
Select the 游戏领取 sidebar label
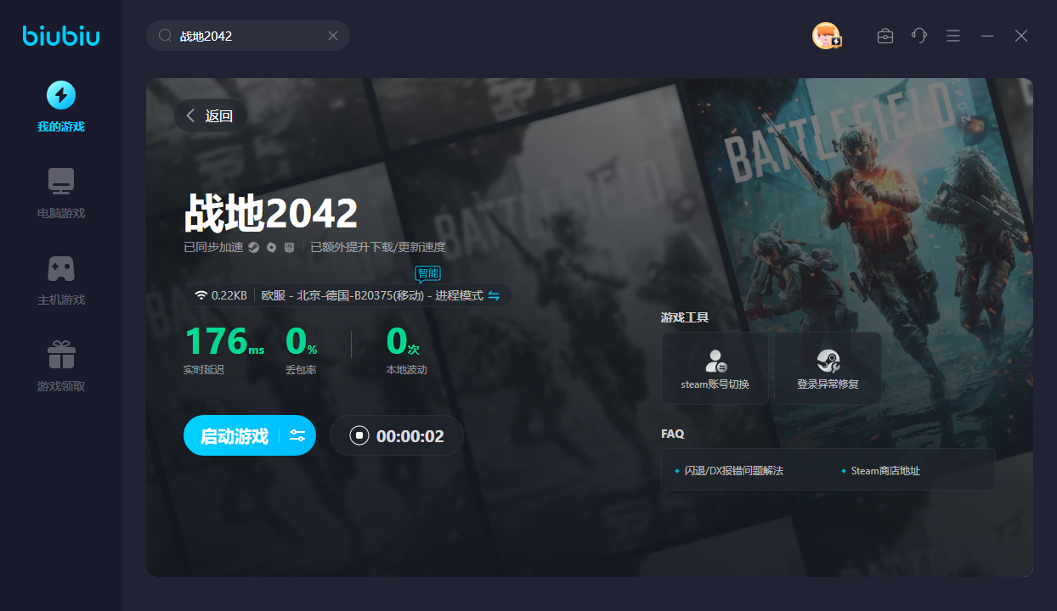click(61, 386)
